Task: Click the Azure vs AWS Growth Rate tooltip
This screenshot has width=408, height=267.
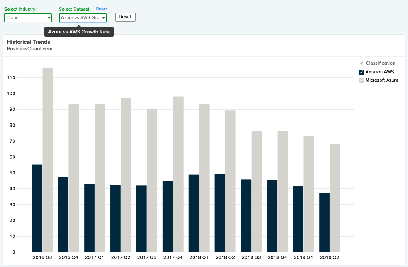Action: click(x=79, y=32)
